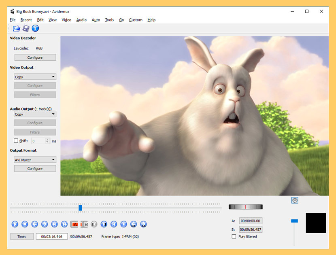336x255 pixels.
Task: Set selection start marker A
Action: pyautogui.click(x=74, y=224)
